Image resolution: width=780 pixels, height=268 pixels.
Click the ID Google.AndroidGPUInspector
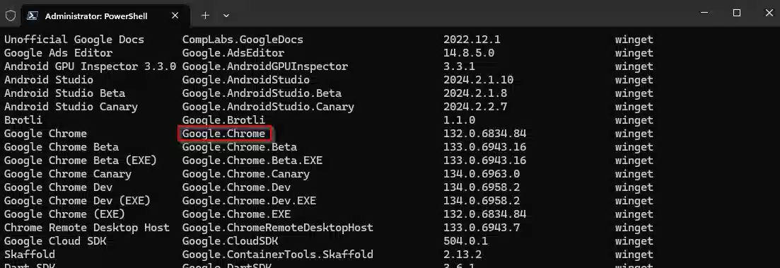[265, 66]
